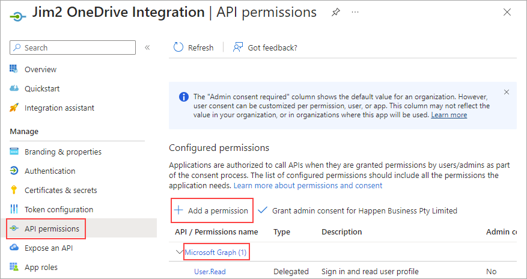Viewport: 527px width, 279px height.
Task: Open Certificates & secrets key item
Action: point(14,190)
